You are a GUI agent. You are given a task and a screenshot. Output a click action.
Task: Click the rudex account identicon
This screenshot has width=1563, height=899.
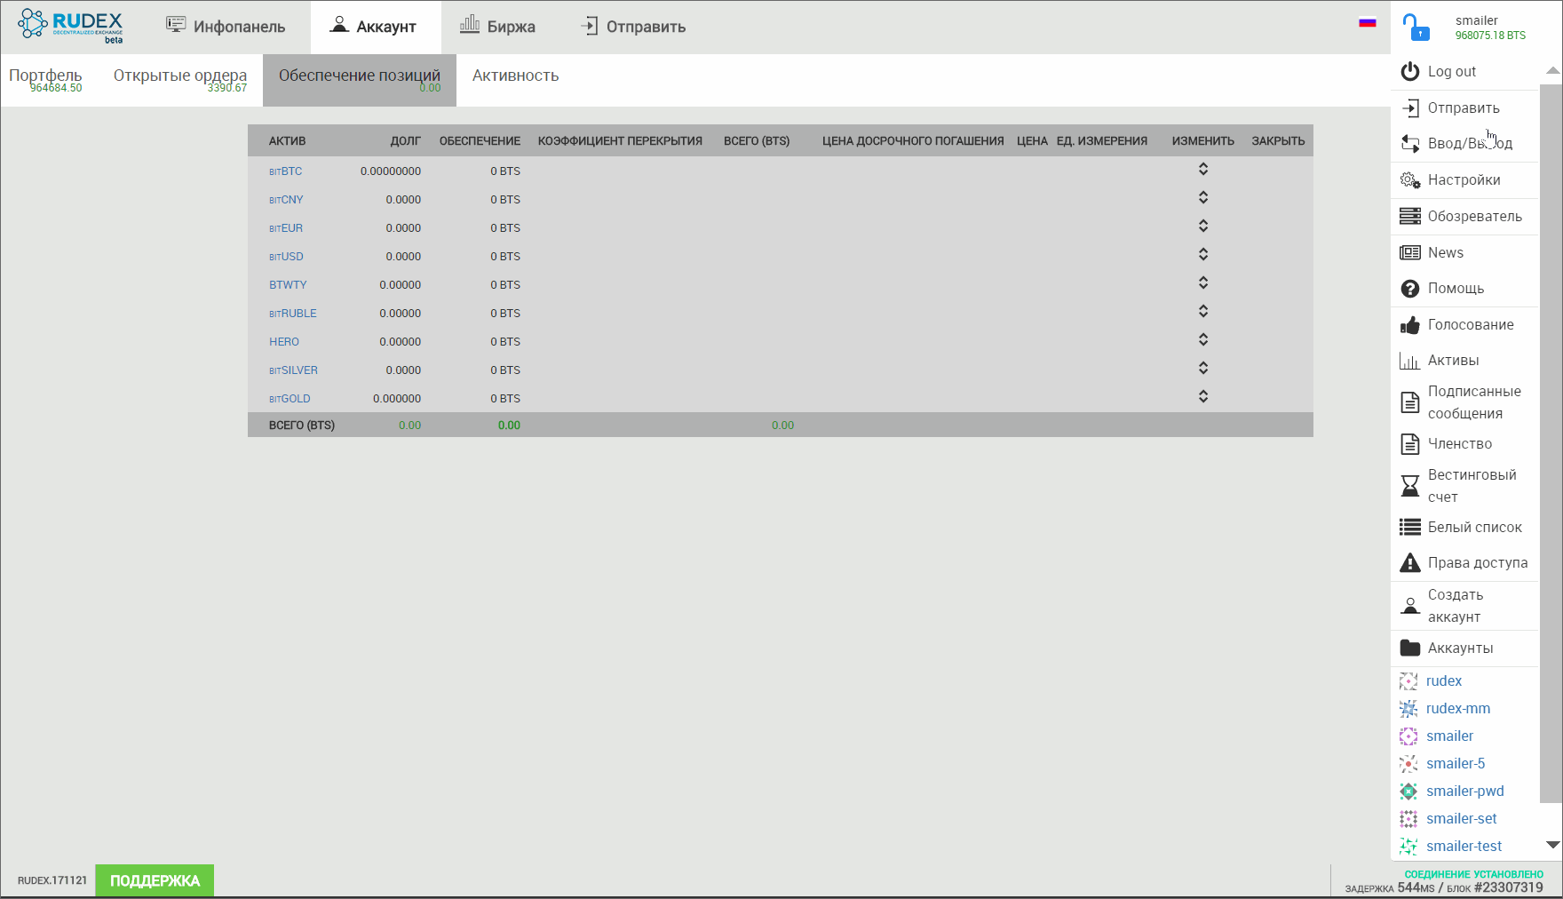coord(1408,681)
